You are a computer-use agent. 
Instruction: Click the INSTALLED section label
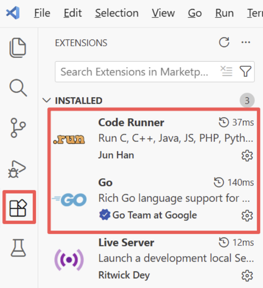coord(78,101)
